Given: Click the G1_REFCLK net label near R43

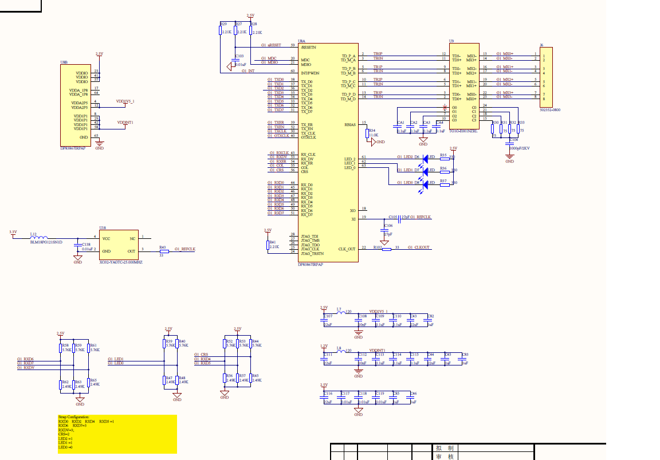Looking at the screenshot, I should pos(185,247).
